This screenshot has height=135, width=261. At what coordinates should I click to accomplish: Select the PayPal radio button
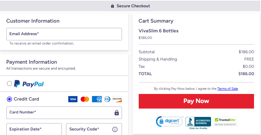(x=9, y=84)
